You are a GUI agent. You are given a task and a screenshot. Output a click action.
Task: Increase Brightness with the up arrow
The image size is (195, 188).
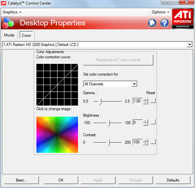(146, 121)
